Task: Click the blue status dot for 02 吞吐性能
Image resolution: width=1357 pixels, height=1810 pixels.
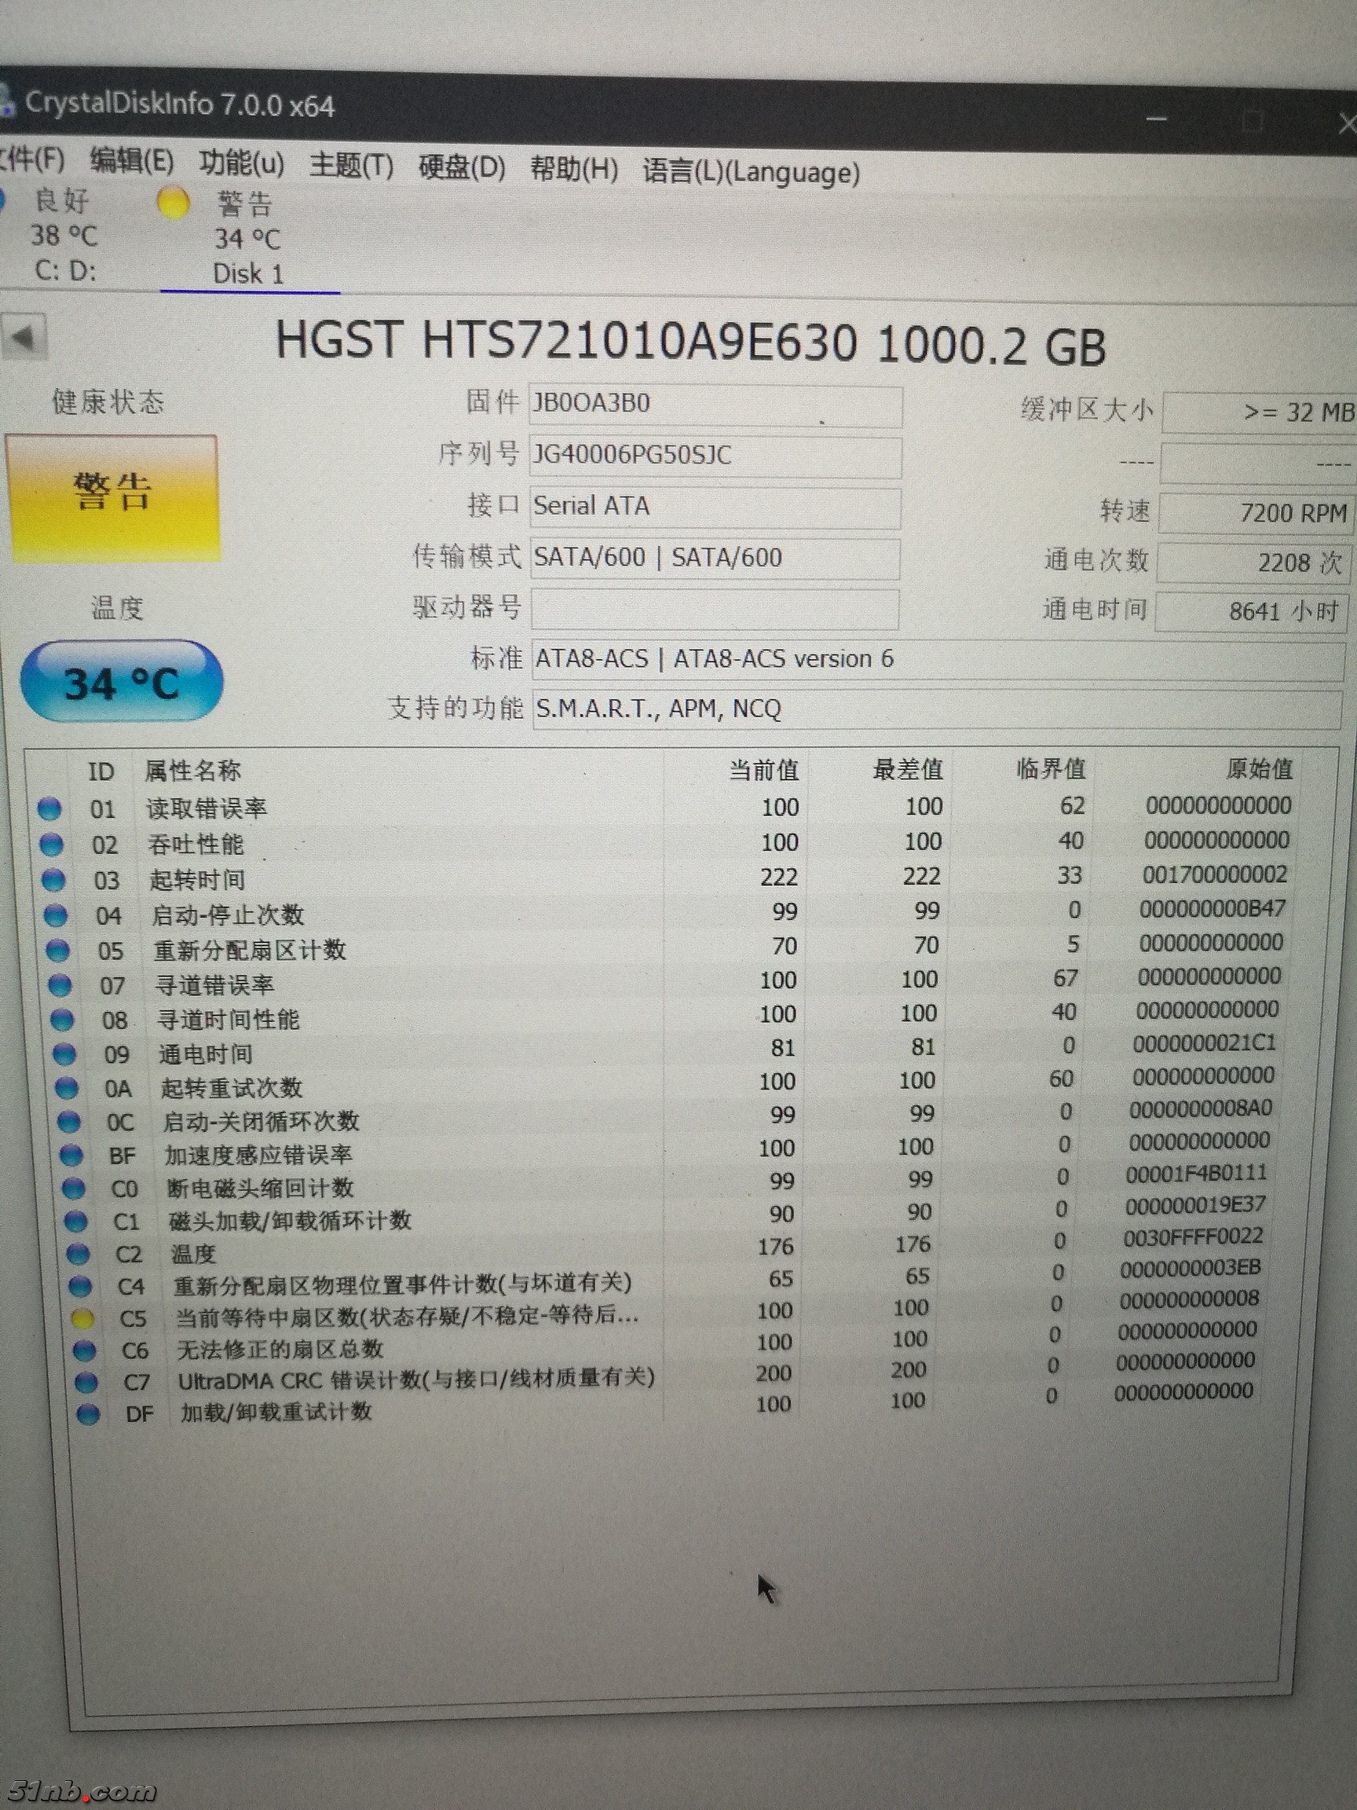Action: (x=52, y=845)
